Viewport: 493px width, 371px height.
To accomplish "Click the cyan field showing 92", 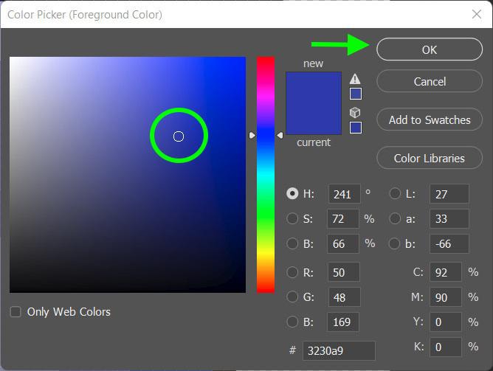I will [446, 272].
